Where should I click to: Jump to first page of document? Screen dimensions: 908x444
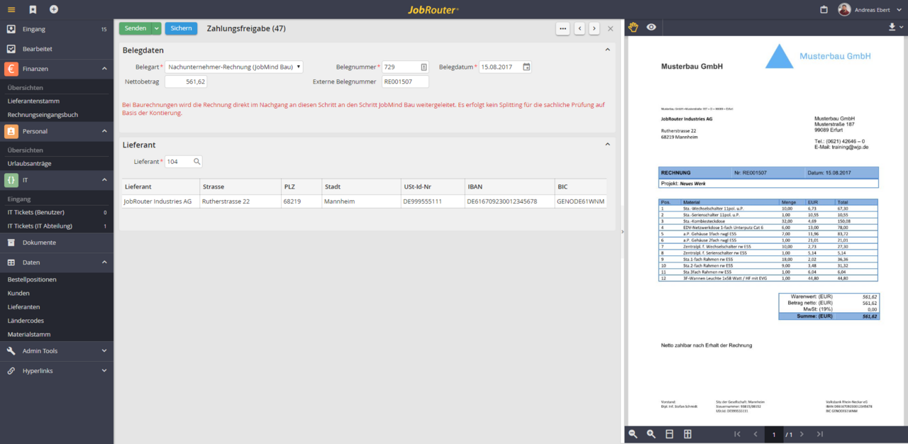737,434
